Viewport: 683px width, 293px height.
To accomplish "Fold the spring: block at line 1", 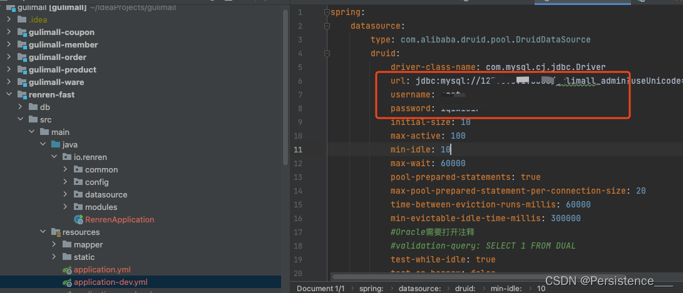I will (327, 12).
